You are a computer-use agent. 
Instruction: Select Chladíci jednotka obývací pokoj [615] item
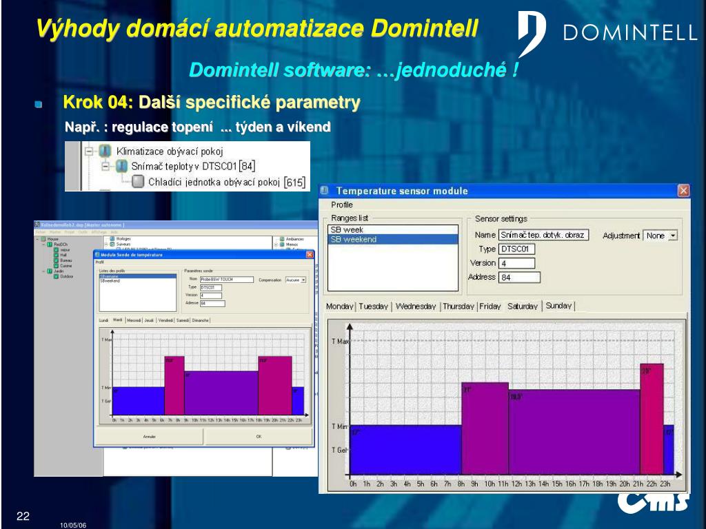click(227, 182)
